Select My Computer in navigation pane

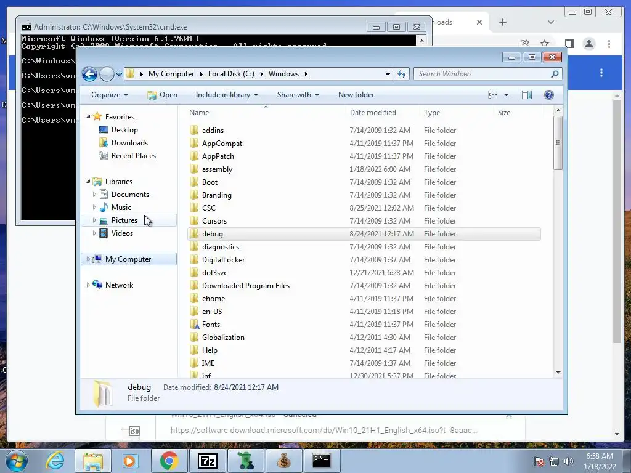point(128,259)
